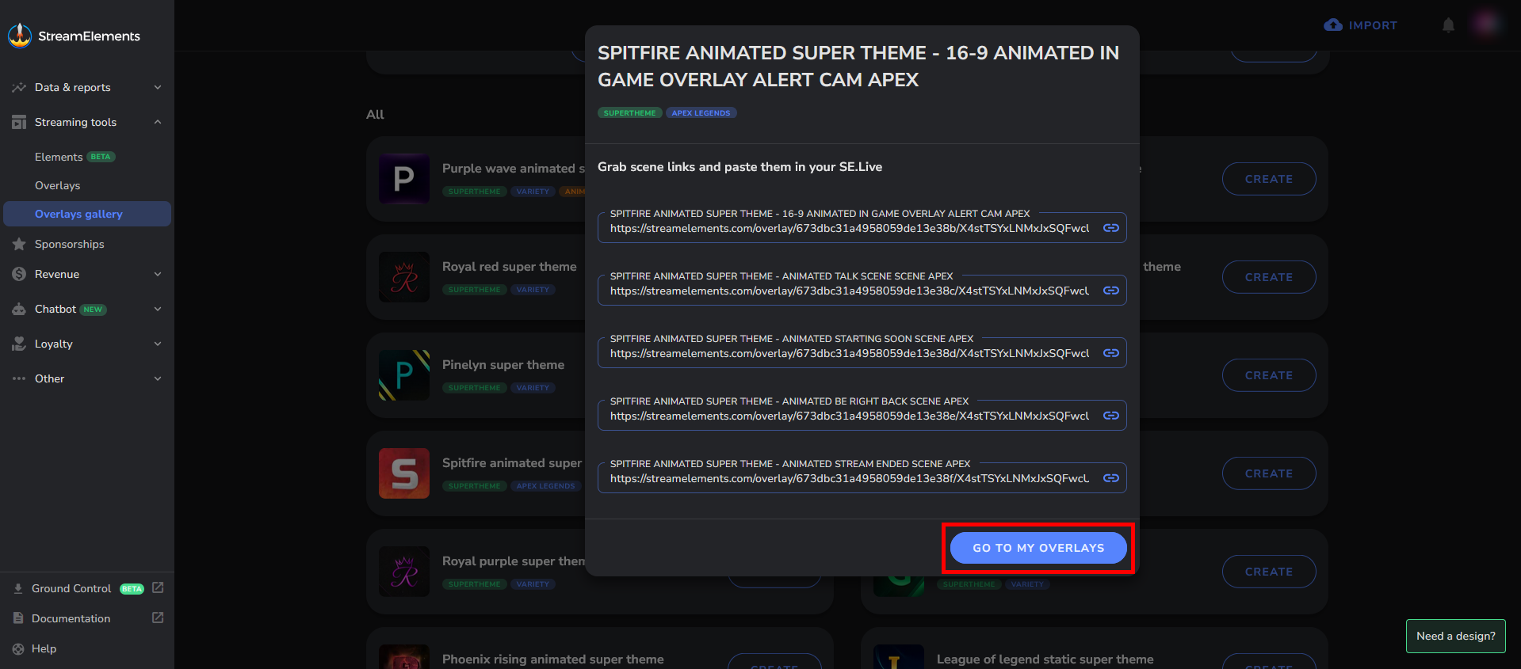This screenshot has width=1521, height=669.
Task: Expand the Revenue menu chevron
Action: tap(158, 274)
